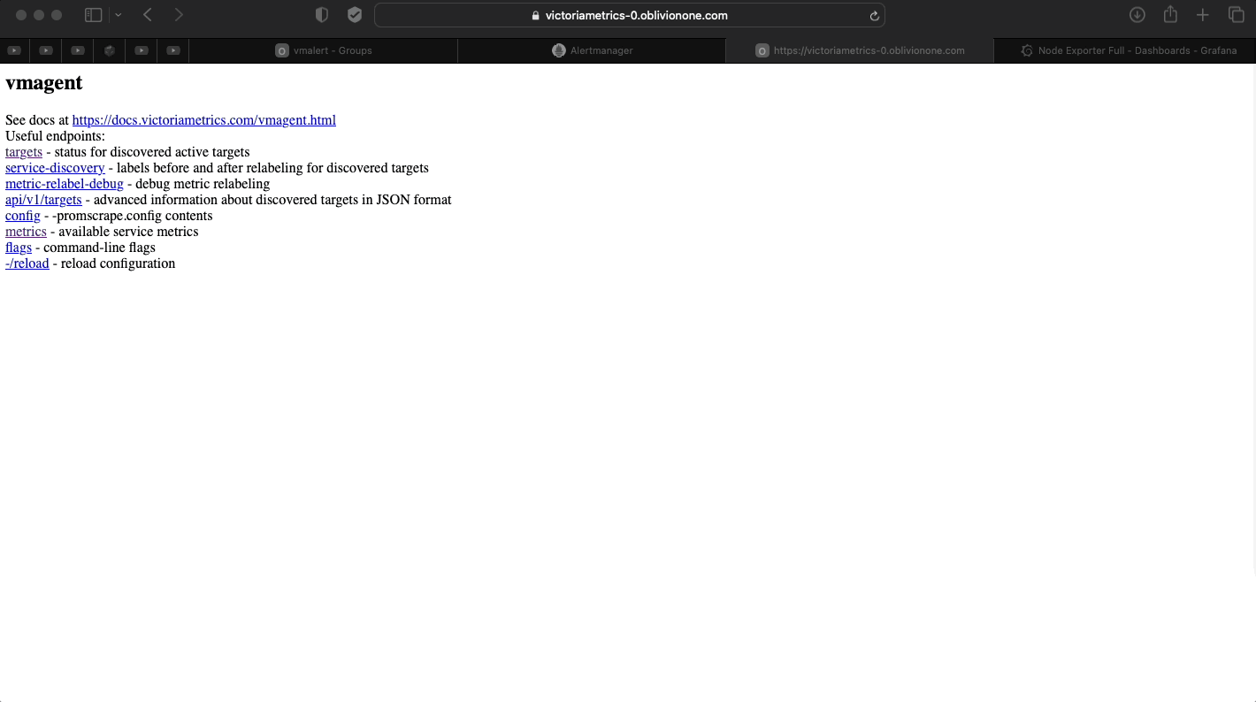
Task: Go back using the back arrow
Action: point(148,15)
